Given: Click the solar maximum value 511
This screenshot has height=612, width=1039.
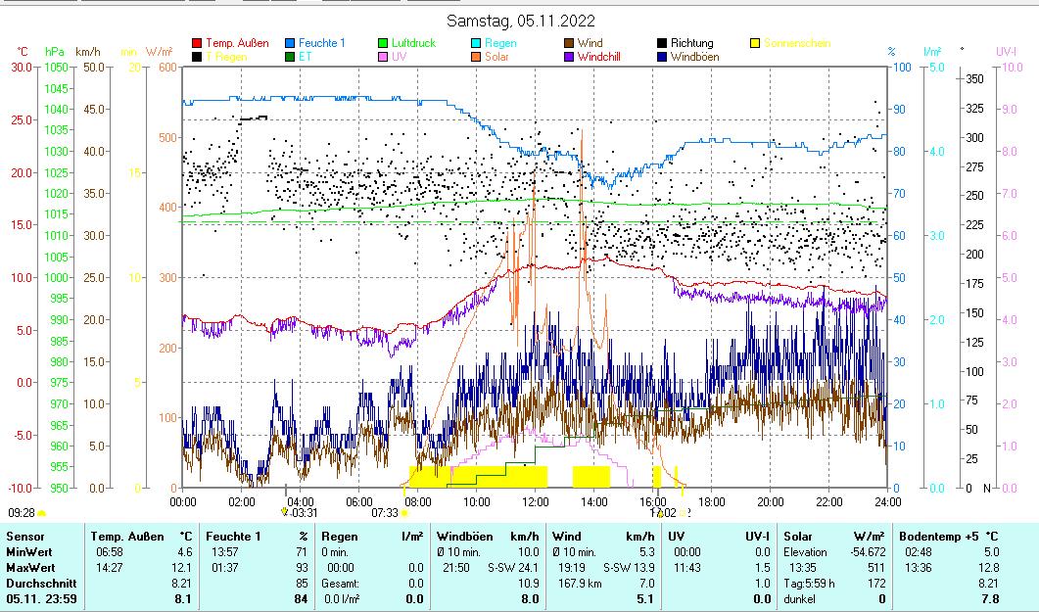Looking at the screenshot, I should [x=876, y=568].
